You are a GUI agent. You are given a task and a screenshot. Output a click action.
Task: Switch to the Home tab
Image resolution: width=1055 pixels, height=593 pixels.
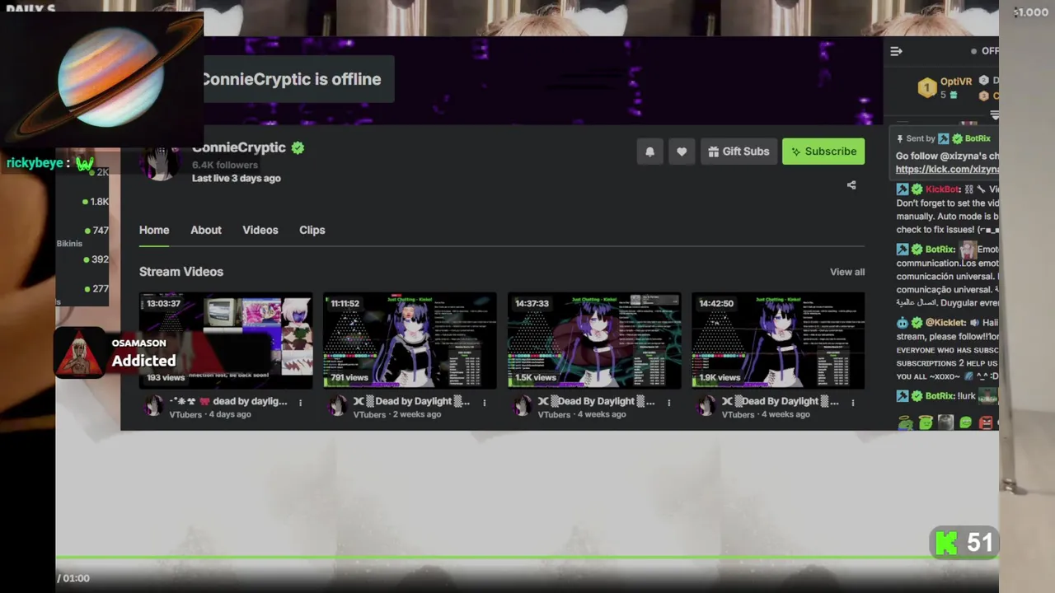click(x=154, y=230)
